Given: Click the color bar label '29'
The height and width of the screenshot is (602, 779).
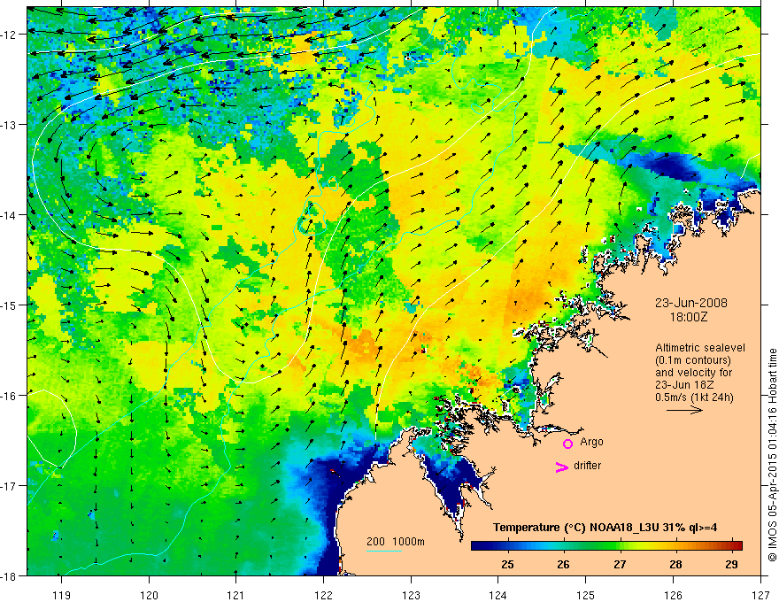Looking at the screenshot, I should click(731, 564).
